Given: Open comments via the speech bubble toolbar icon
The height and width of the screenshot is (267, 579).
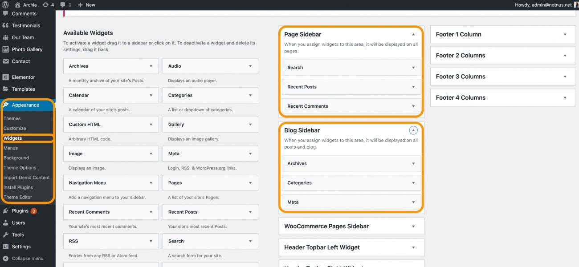Looking at the screenshot, I should pyautogui.click(x=64, y=5).
